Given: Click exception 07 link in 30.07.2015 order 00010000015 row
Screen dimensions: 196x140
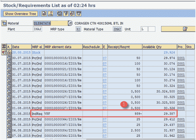Looking at the screenshot, I should click(105, 58).
